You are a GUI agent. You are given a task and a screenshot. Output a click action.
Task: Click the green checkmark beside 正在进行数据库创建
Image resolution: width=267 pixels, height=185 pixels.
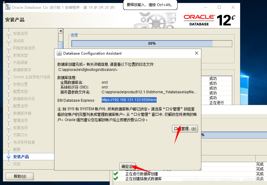pos(116,174)
